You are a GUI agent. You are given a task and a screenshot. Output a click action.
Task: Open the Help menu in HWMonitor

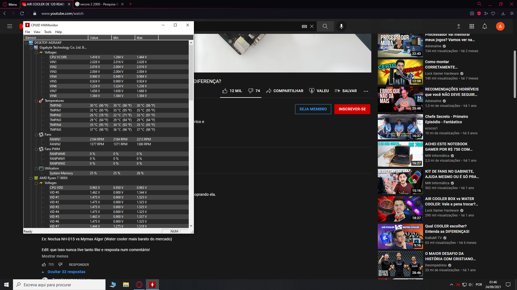58,32
